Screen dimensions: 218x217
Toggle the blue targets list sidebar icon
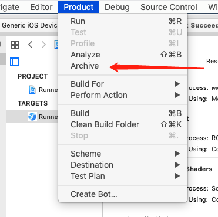(x=14, y=62)
